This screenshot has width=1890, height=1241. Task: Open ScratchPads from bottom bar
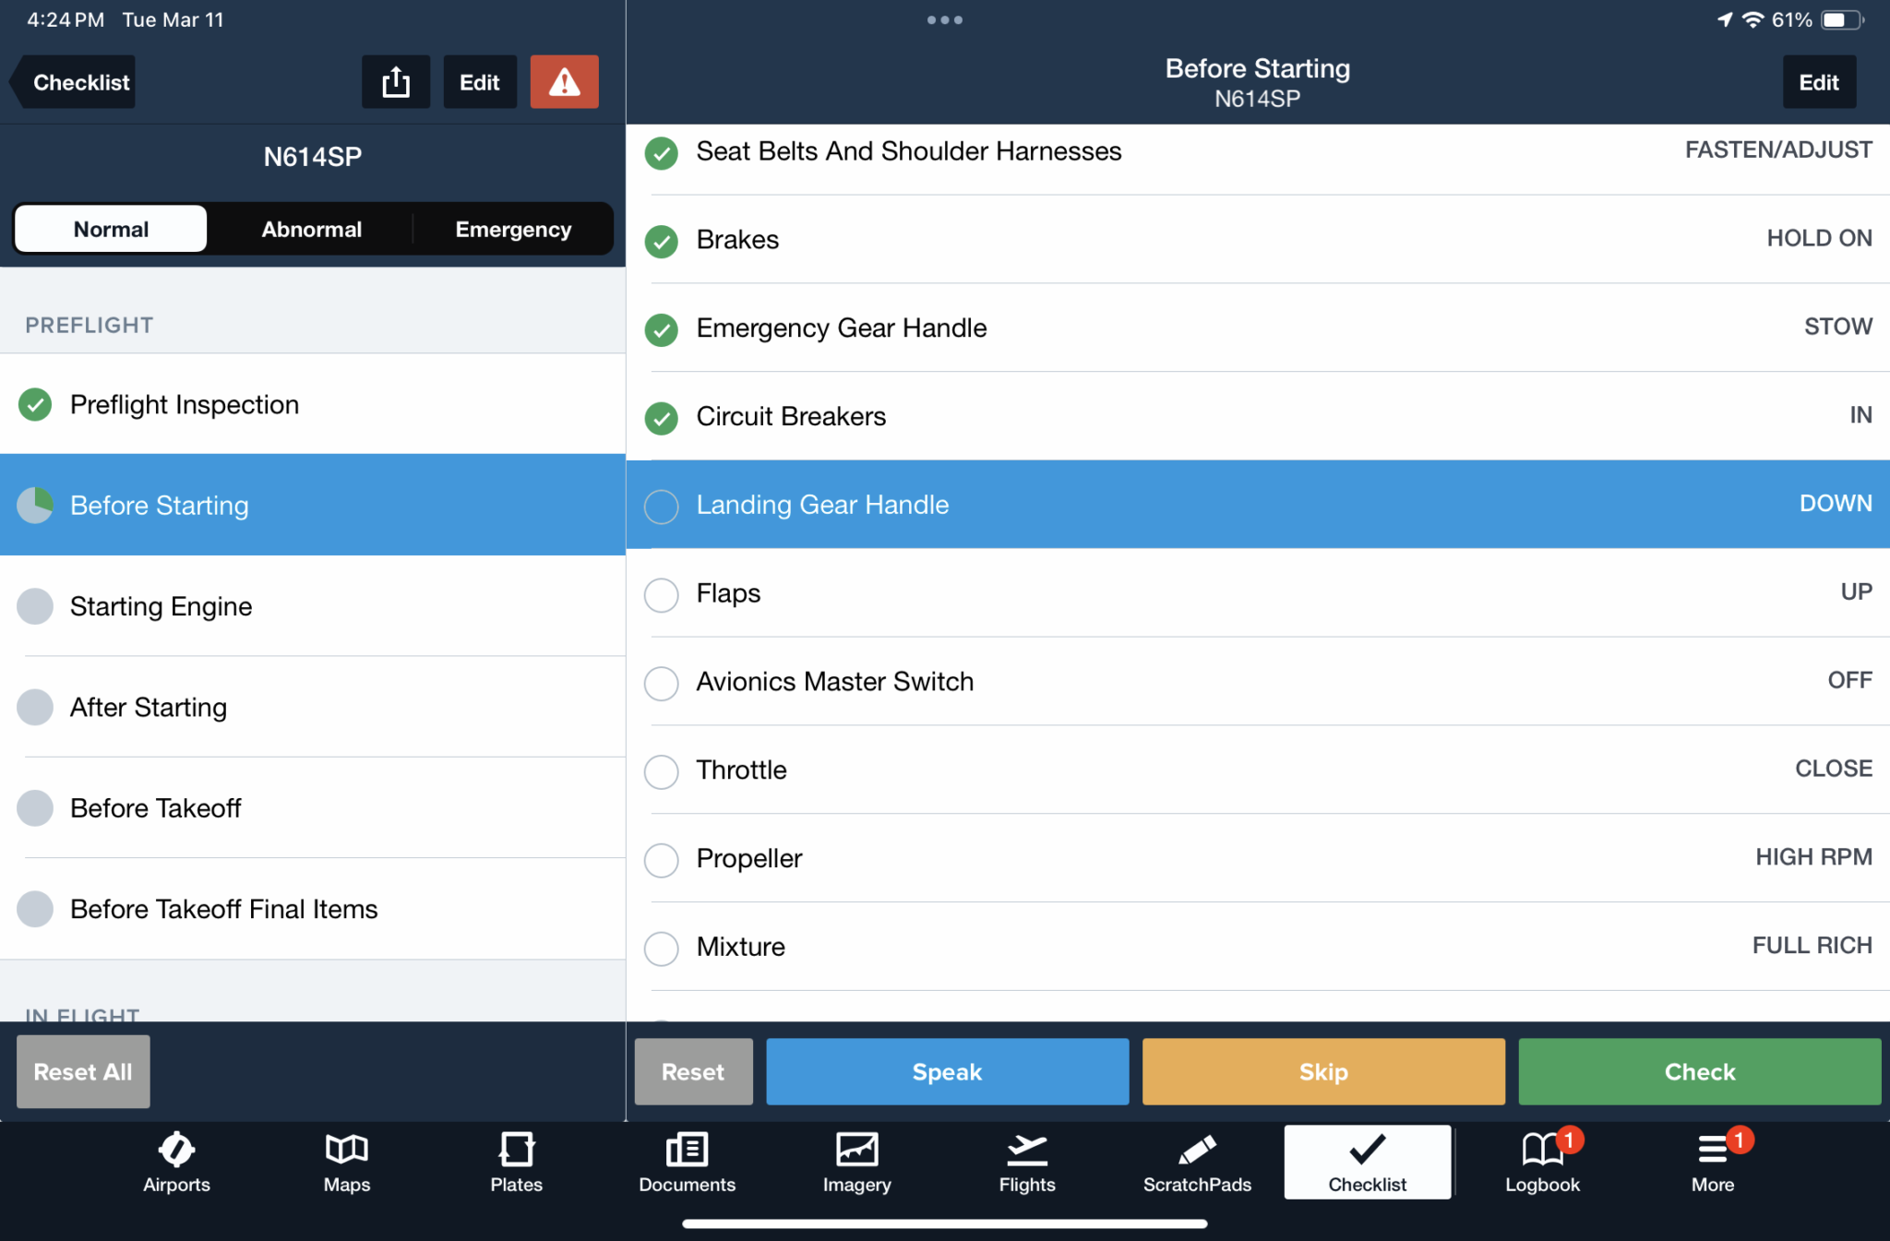point(1197,1163)
